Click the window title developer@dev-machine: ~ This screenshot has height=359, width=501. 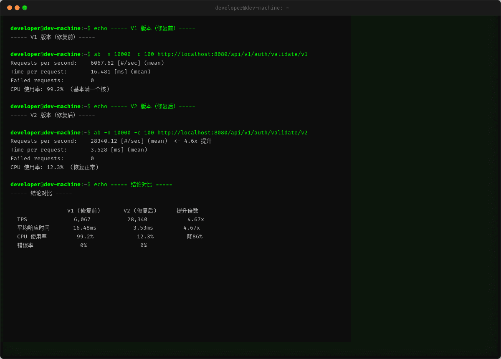tap(252, 8)
